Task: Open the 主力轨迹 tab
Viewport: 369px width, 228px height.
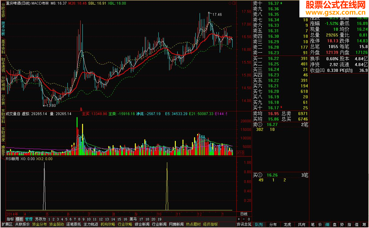Action: [91, 224]
